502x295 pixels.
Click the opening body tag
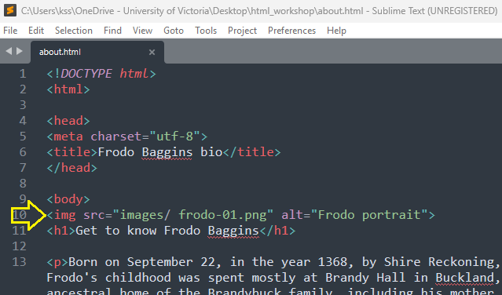pyautogui.click(x=68, y=199)
